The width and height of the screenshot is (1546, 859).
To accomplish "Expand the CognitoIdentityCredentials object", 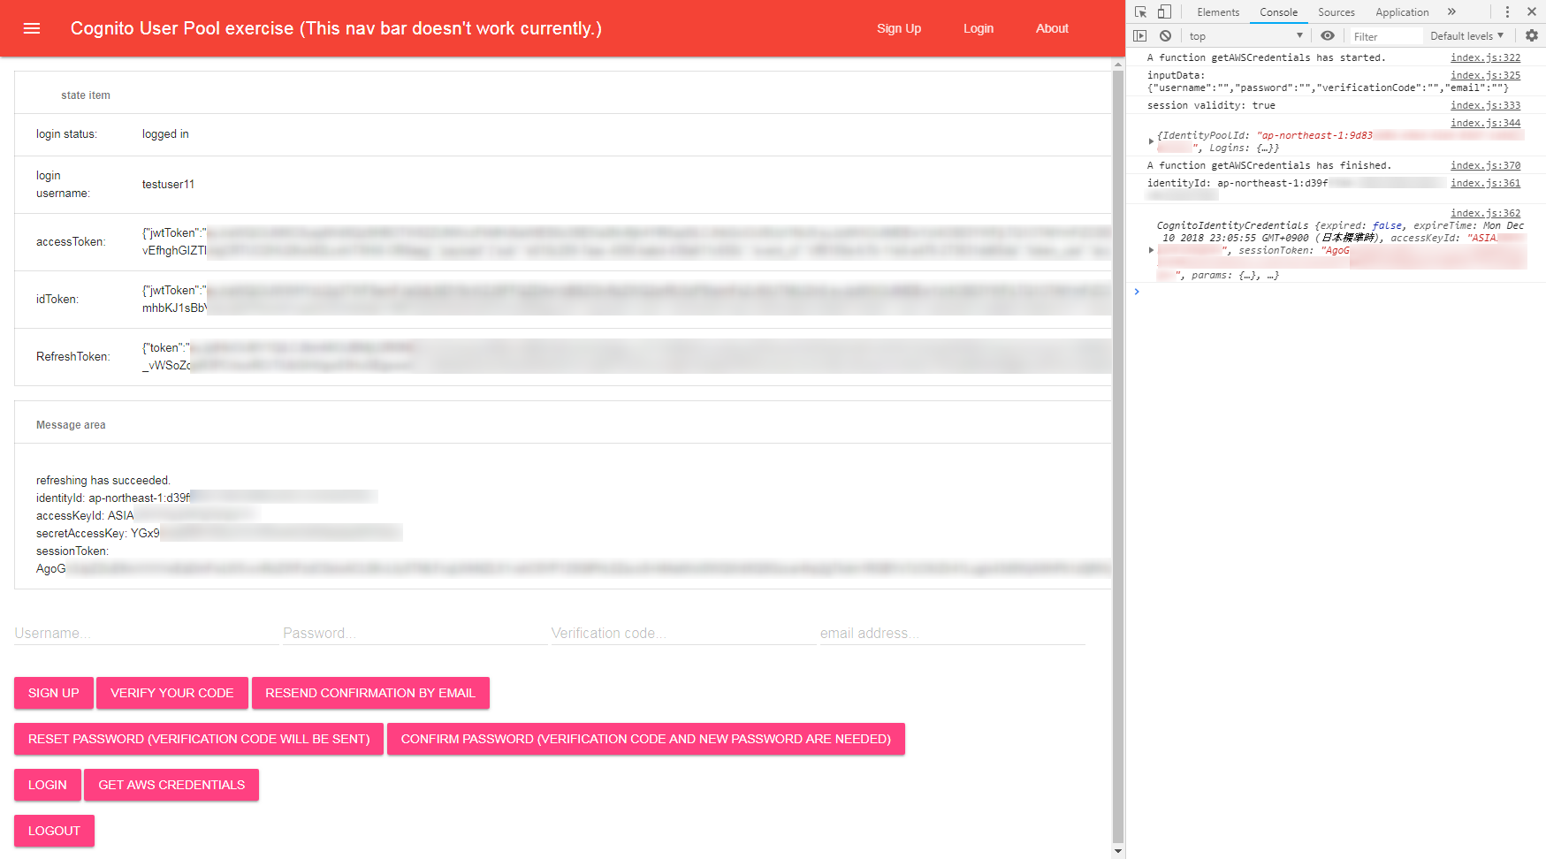I will (1150, 249).
